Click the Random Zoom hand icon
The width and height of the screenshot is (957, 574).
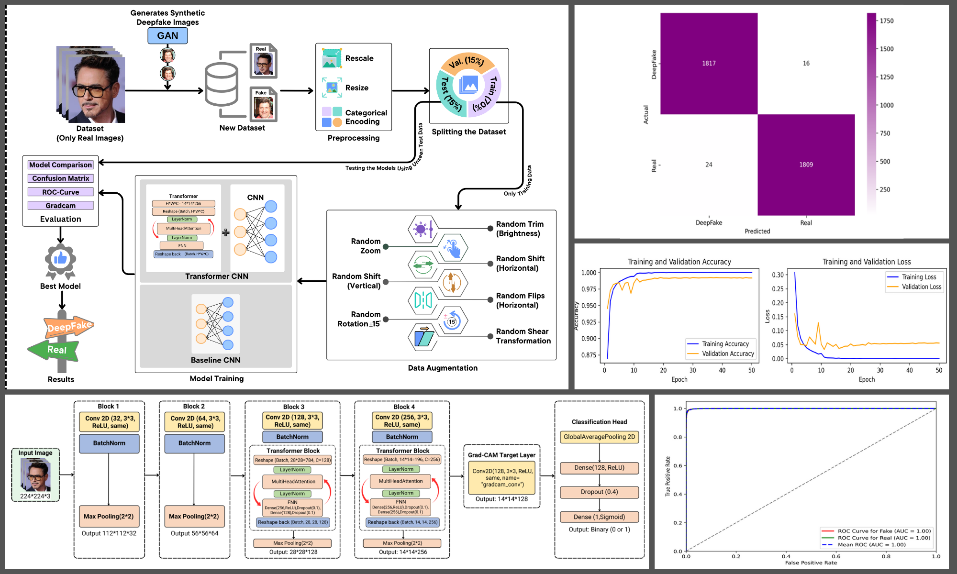(452, 248)
